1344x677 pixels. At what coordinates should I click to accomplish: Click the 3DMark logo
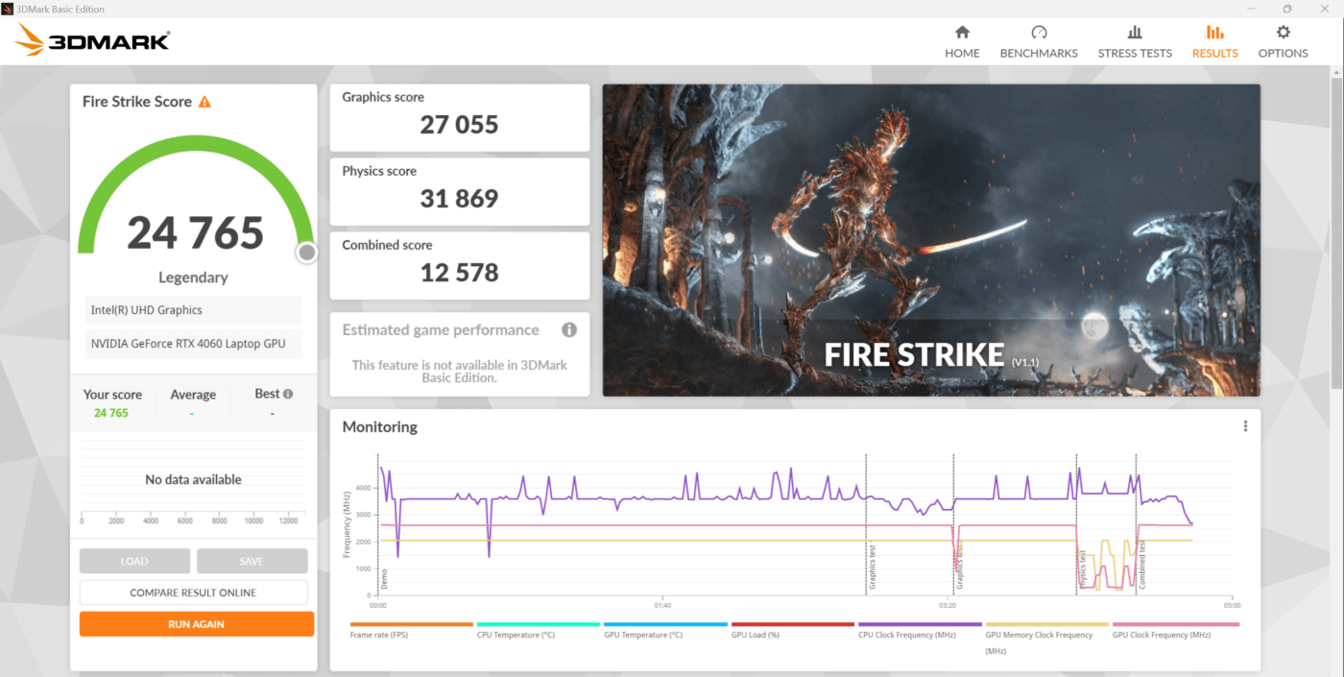93,40
